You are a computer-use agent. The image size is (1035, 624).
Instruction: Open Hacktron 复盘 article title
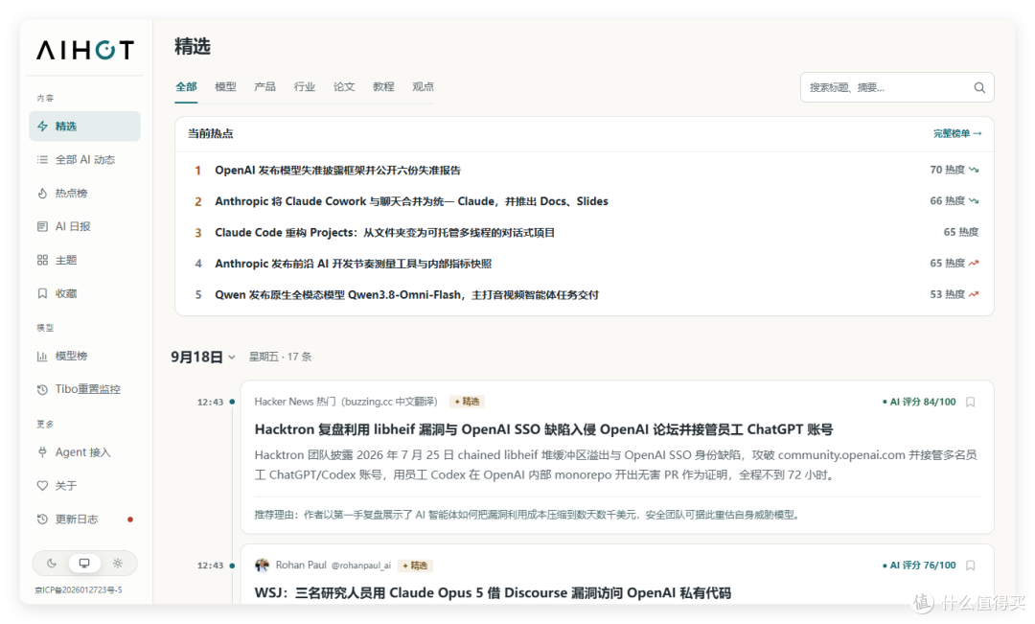tap(544, 429)
